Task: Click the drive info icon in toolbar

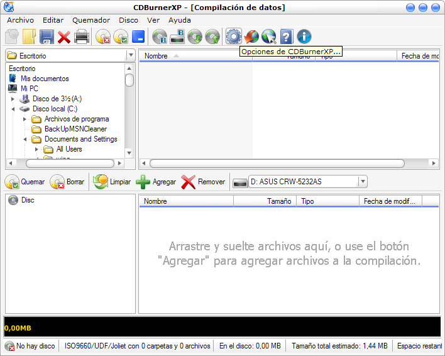Action: click(177, 36)
